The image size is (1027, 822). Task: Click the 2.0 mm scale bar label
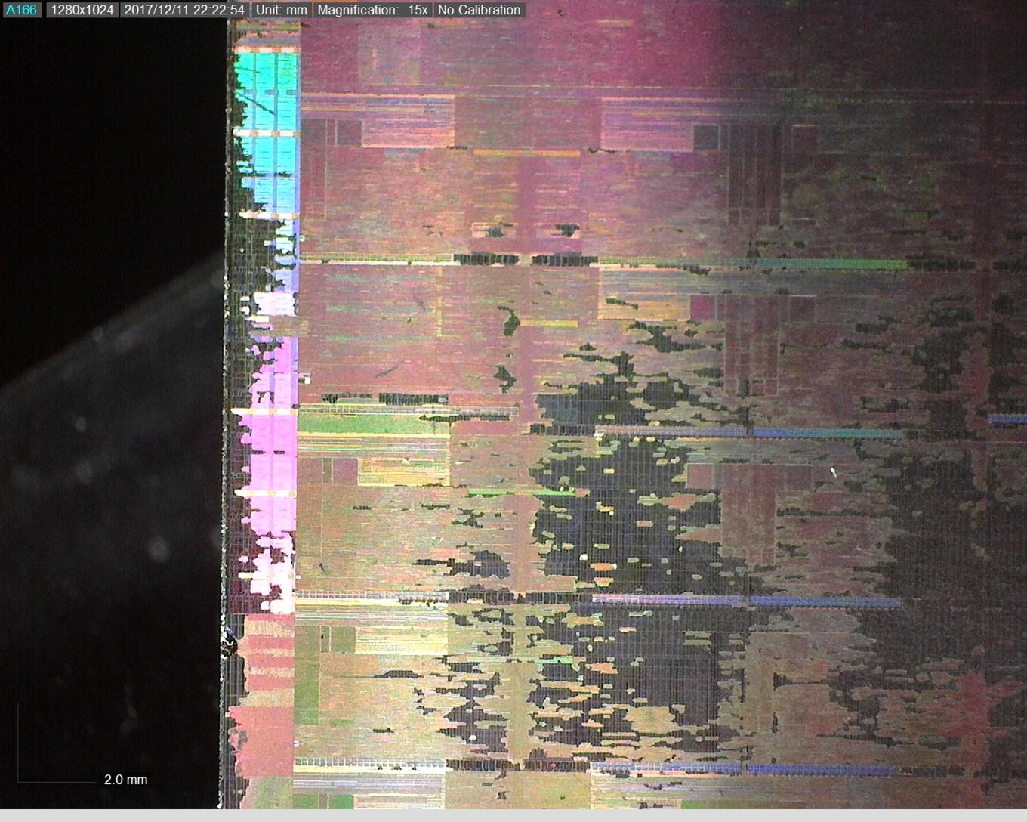click(x=126, y=780)
